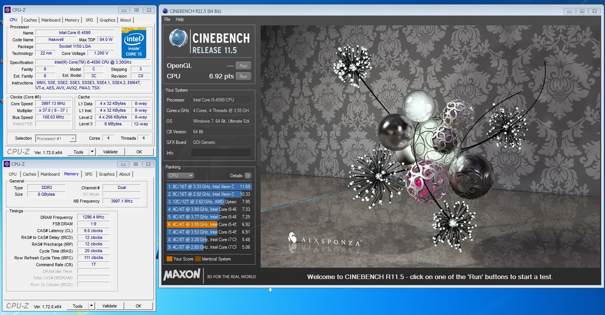Click the Info input field in Cinebench
This screenshot has height=315, width=605.
221,153
